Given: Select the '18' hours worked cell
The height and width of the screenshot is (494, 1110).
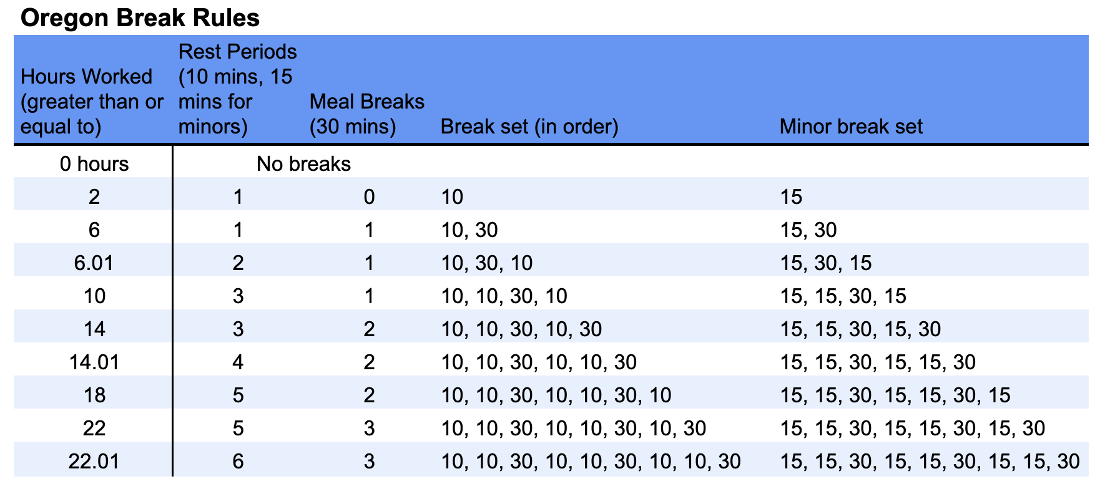Looking at the screenshot, I should tap(94, 395).
